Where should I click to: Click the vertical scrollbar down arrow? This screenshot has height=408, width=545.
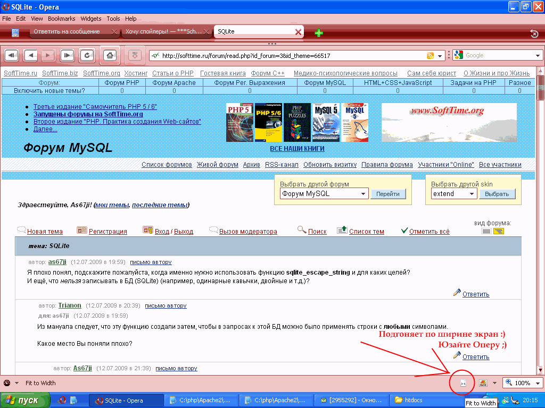click(540, 370)
